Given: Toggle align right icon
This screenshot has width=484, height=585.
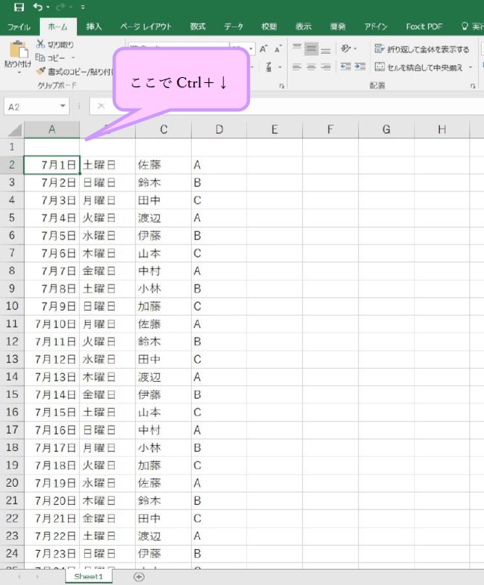Looking at the screenshot, I should [326, 67].
